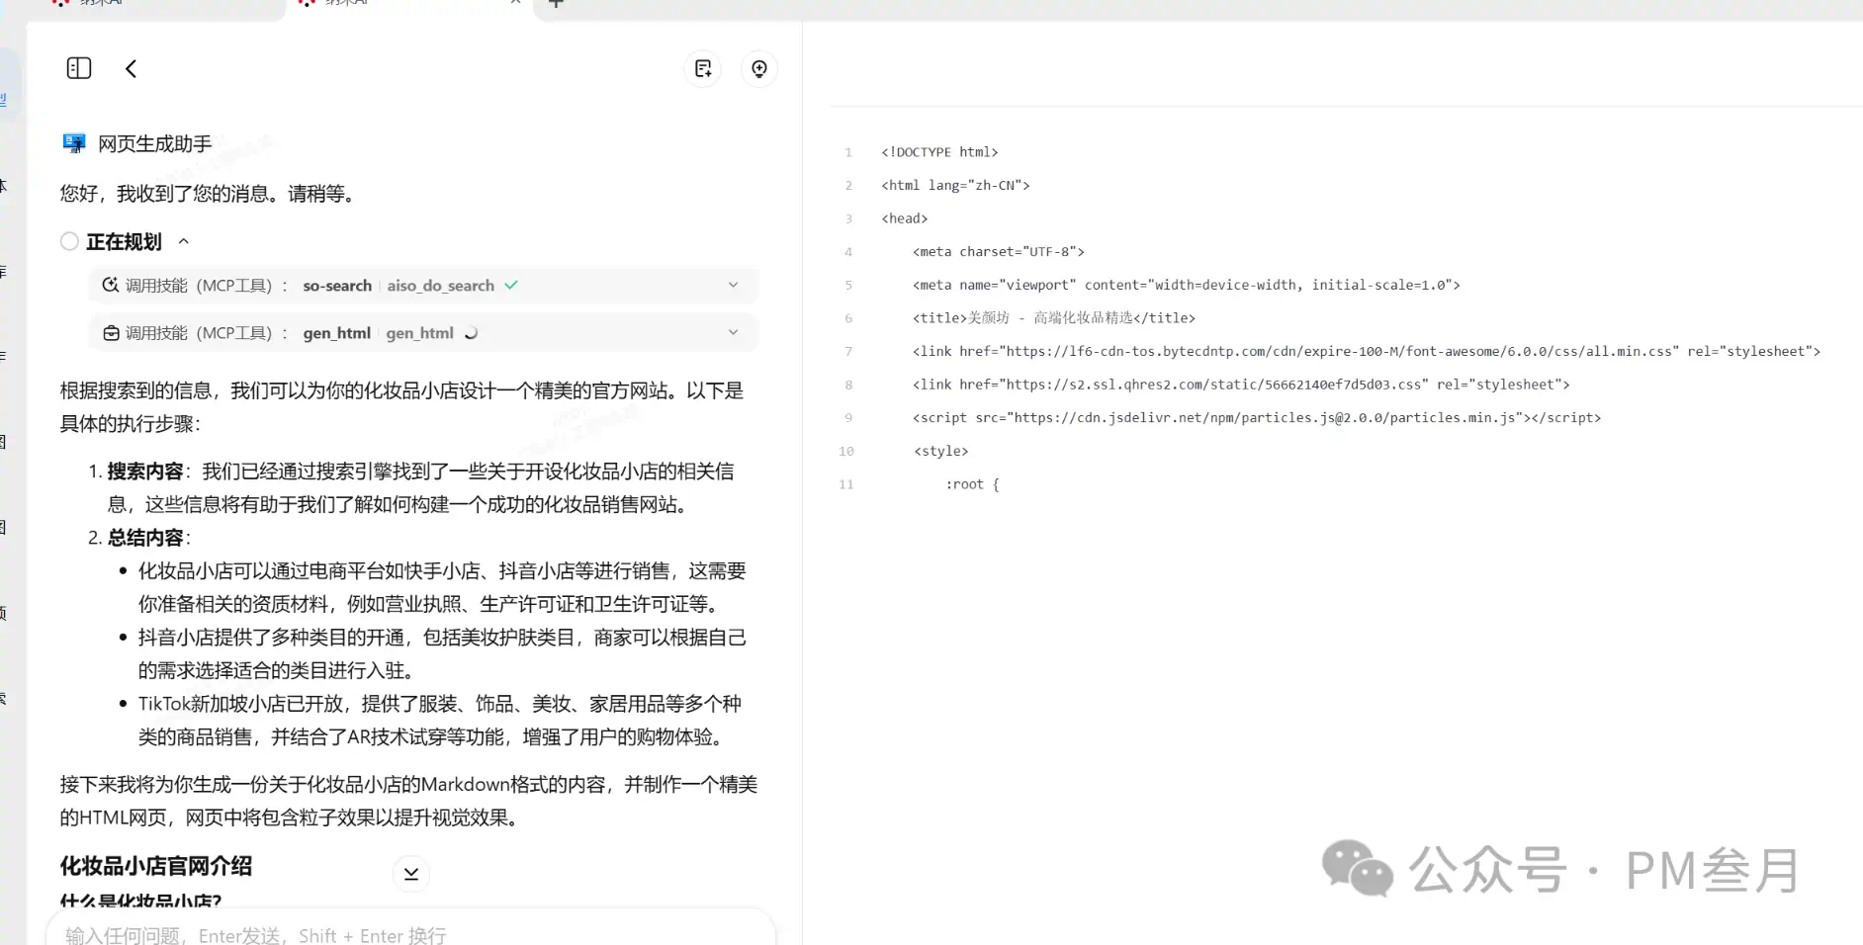
Task: Click the 化妆品小店官网介绍 heading
Action: [156, 866]
